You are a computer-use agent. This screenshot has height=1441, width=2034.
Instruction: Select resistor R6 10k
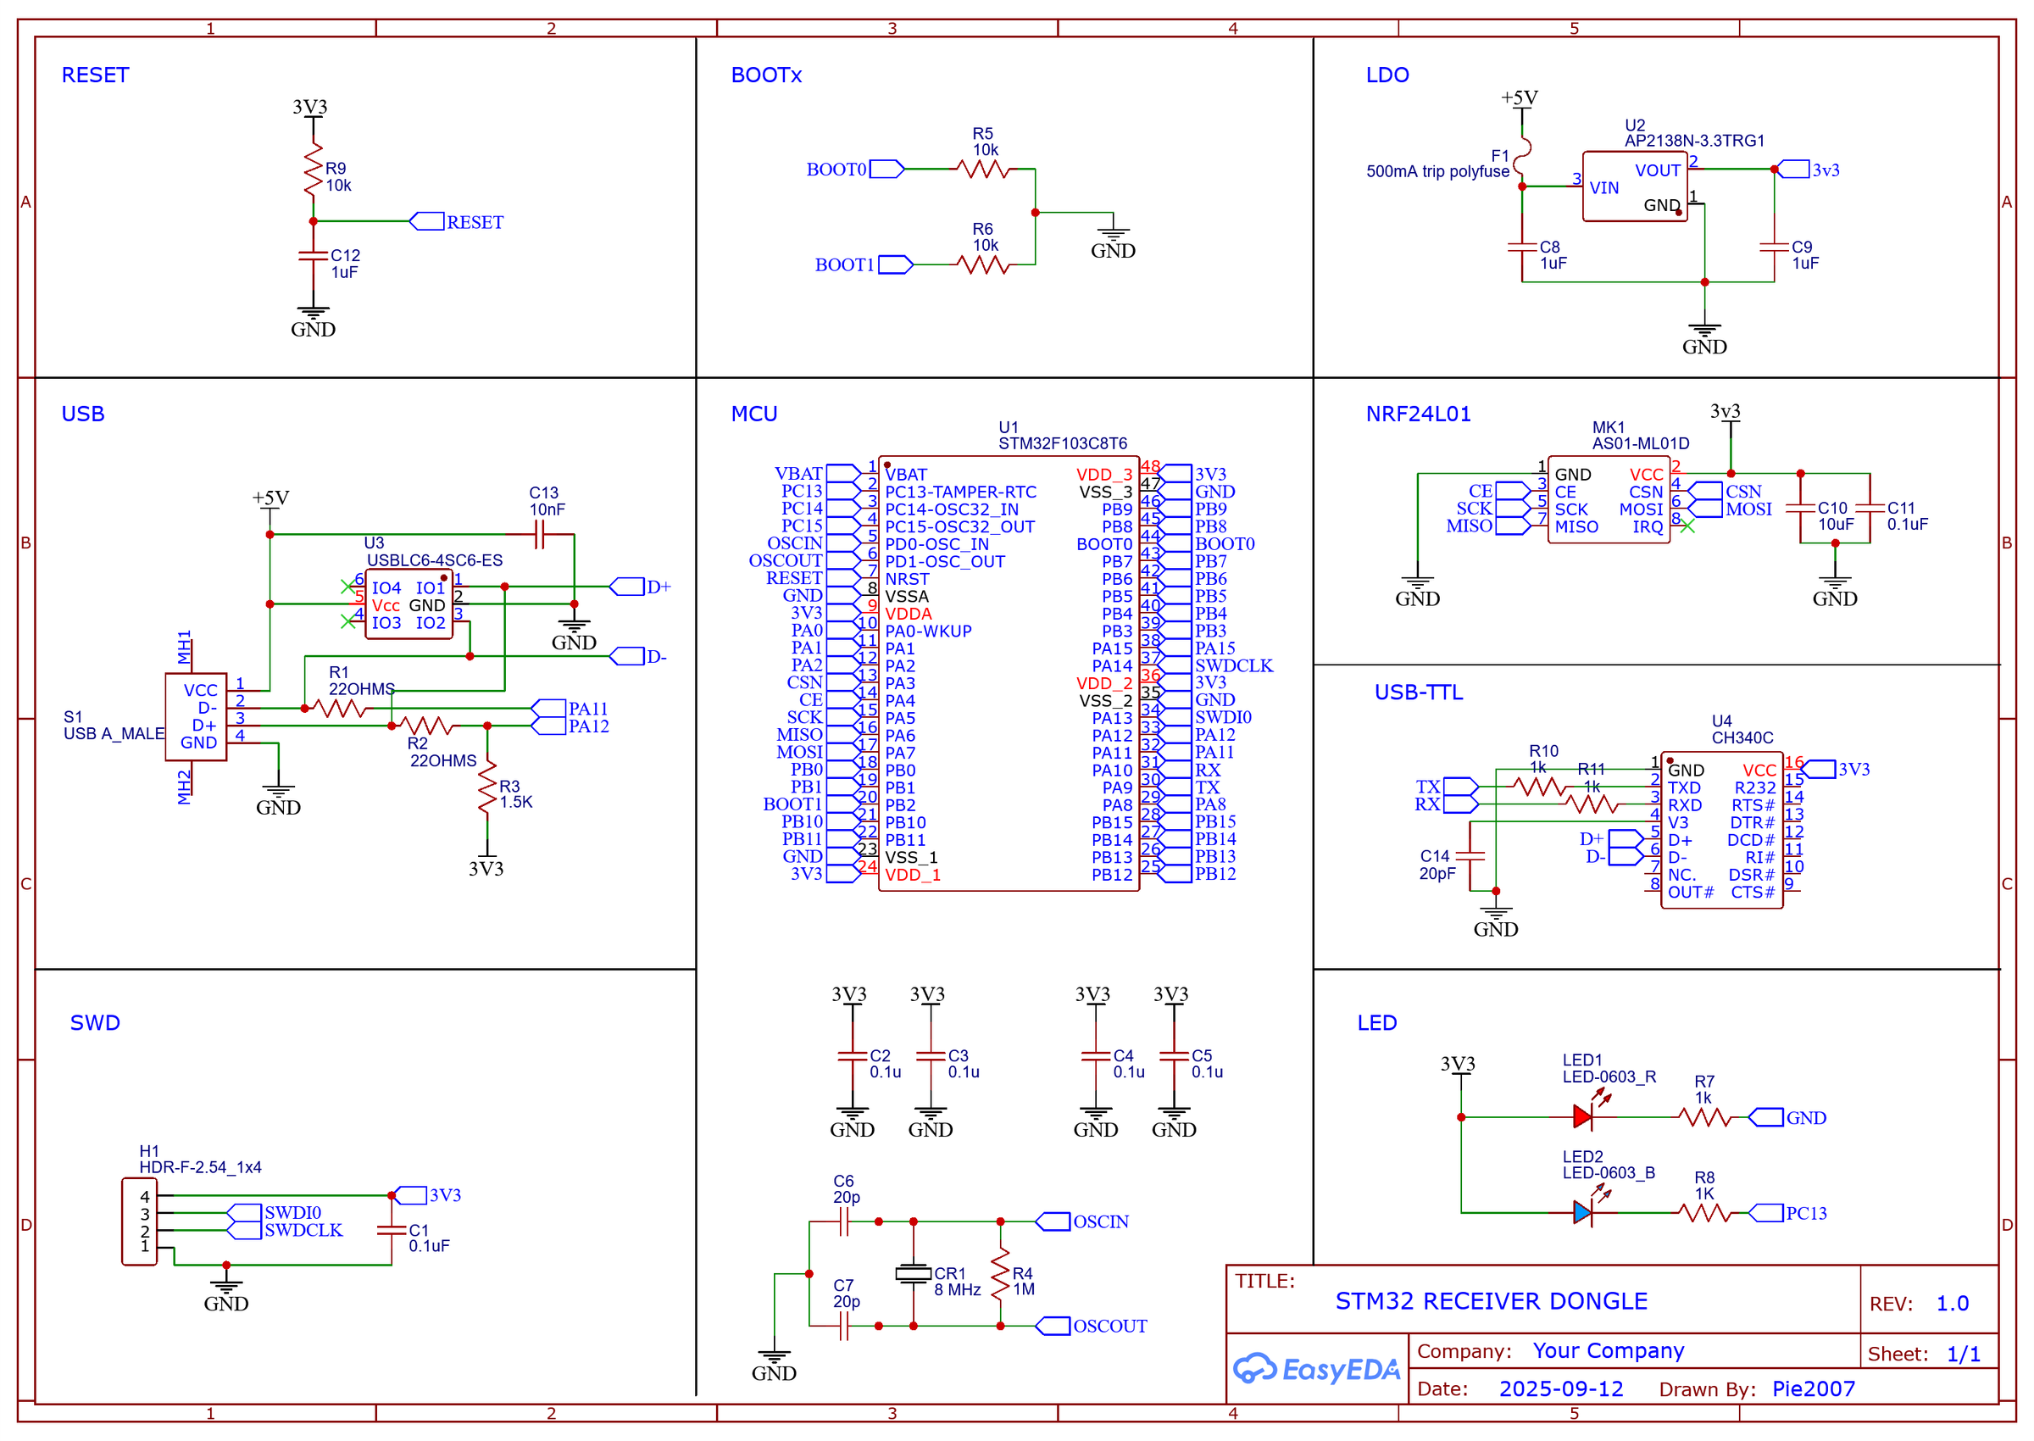pyautogui.click(x=983, y=264)
